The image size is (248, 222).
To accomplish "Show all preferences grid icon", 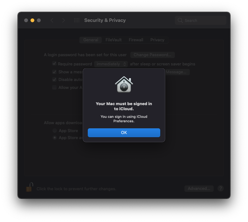I will coord(77,20).
